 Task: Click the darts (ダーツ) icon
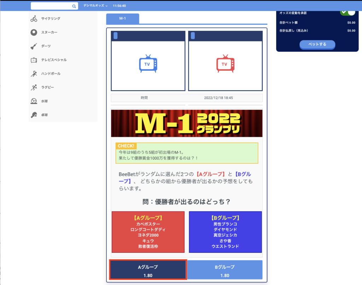click(34, 46)
